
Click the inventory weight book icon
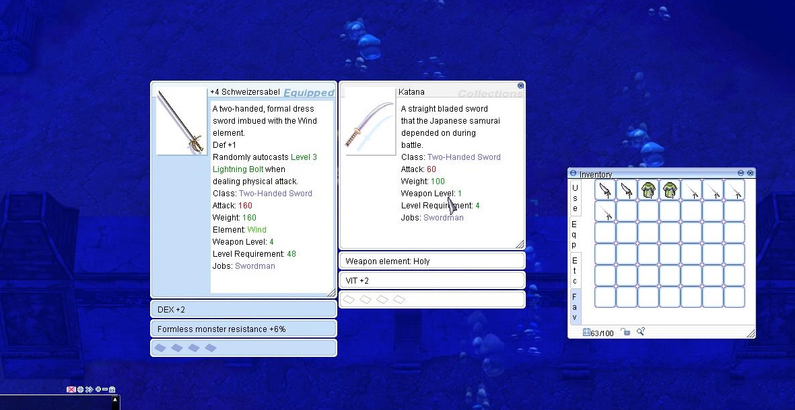[586, 332]
